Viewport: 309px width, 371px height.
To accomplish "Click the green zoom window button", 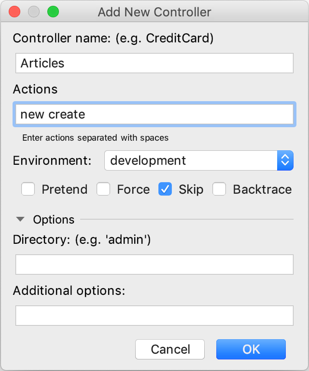I will 53,12.
